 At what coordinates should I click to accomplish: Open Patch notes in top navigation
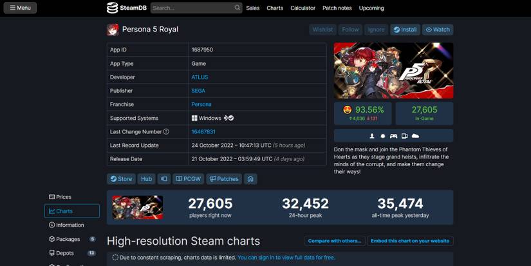tap(337, 8)
